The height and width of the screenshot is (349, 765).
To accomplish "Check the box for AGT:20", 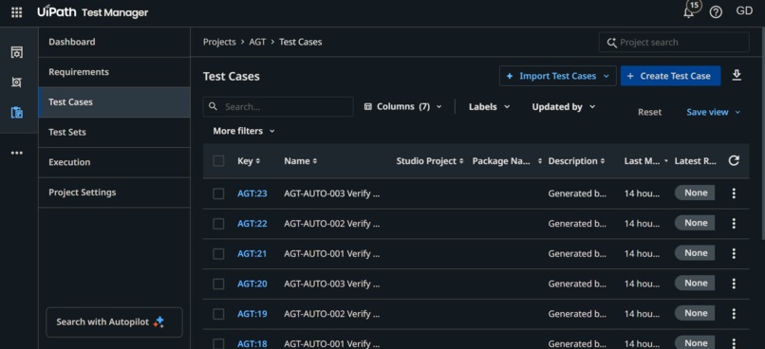I will pyautogui.click(x=218, y=284).
